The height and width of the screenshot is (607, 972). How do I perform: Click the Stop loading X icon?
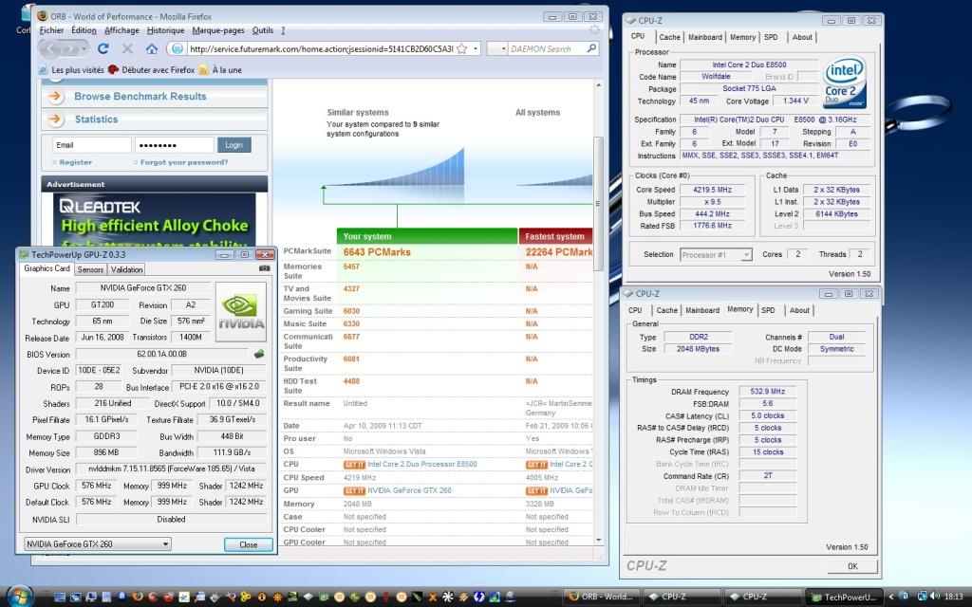tap(128, 48)
